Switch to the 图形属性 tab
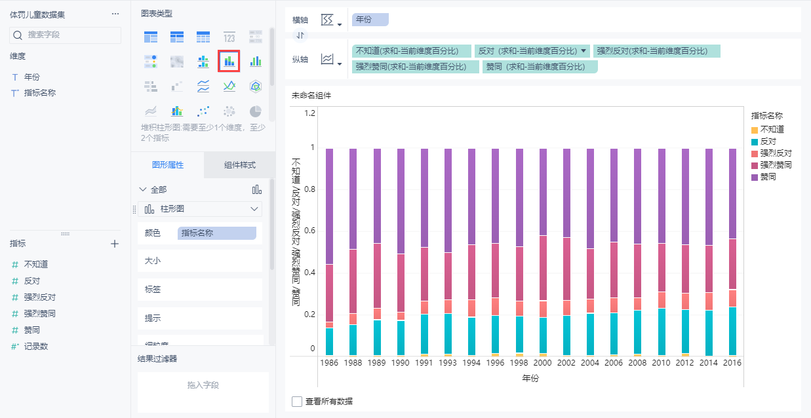Screen dimensions: 811x418 coord(168,165)
